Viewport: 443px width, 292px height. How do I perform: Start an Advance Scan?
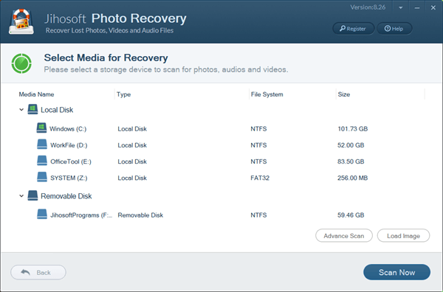[344, 235]
